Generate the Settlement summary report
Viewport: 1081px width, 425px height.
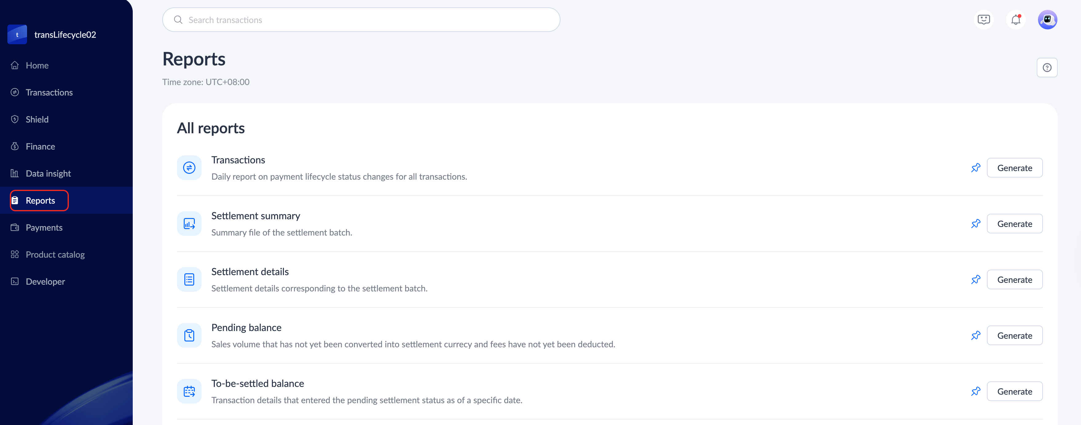[x=1014, y=224]
